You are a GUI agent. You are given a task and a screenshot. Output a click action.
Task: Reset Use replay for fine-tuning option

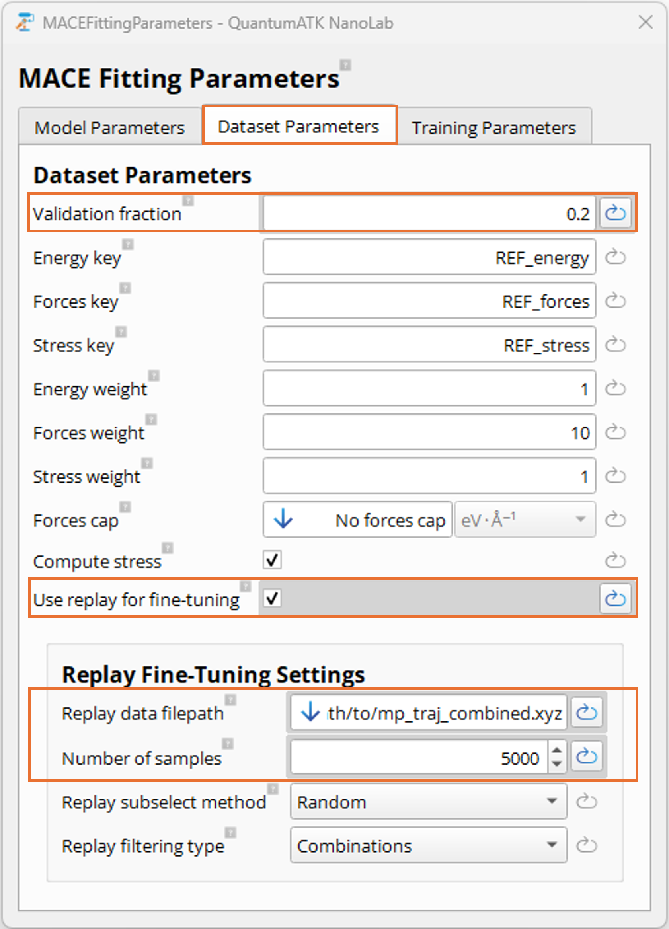pos(615,599)
